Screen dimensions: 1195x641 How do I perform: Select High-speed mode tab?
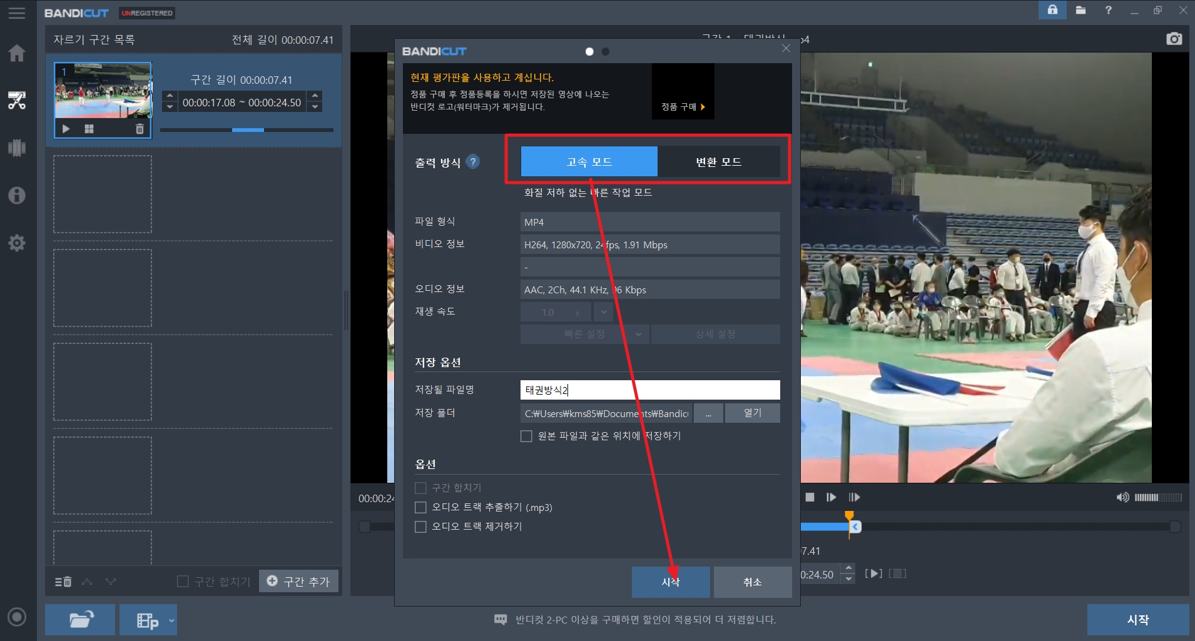589,162
